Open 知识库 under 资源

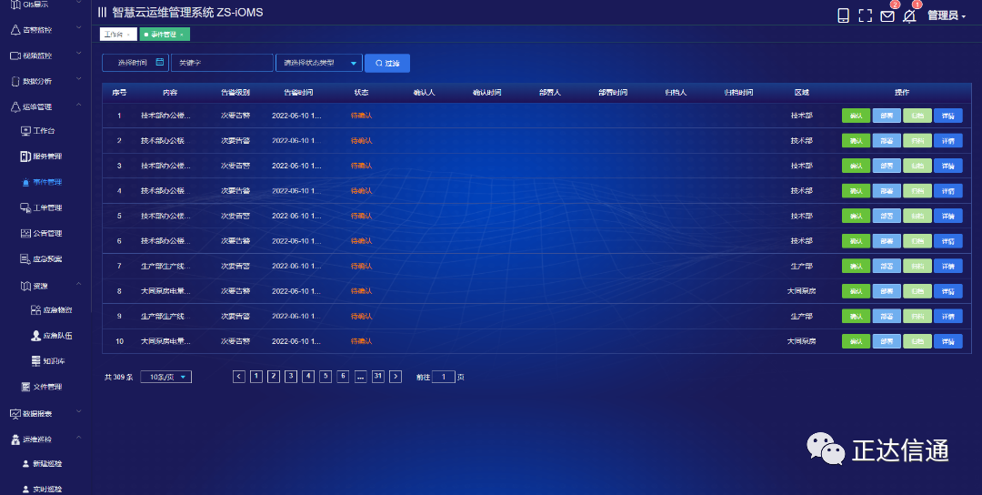click(48, 361)
